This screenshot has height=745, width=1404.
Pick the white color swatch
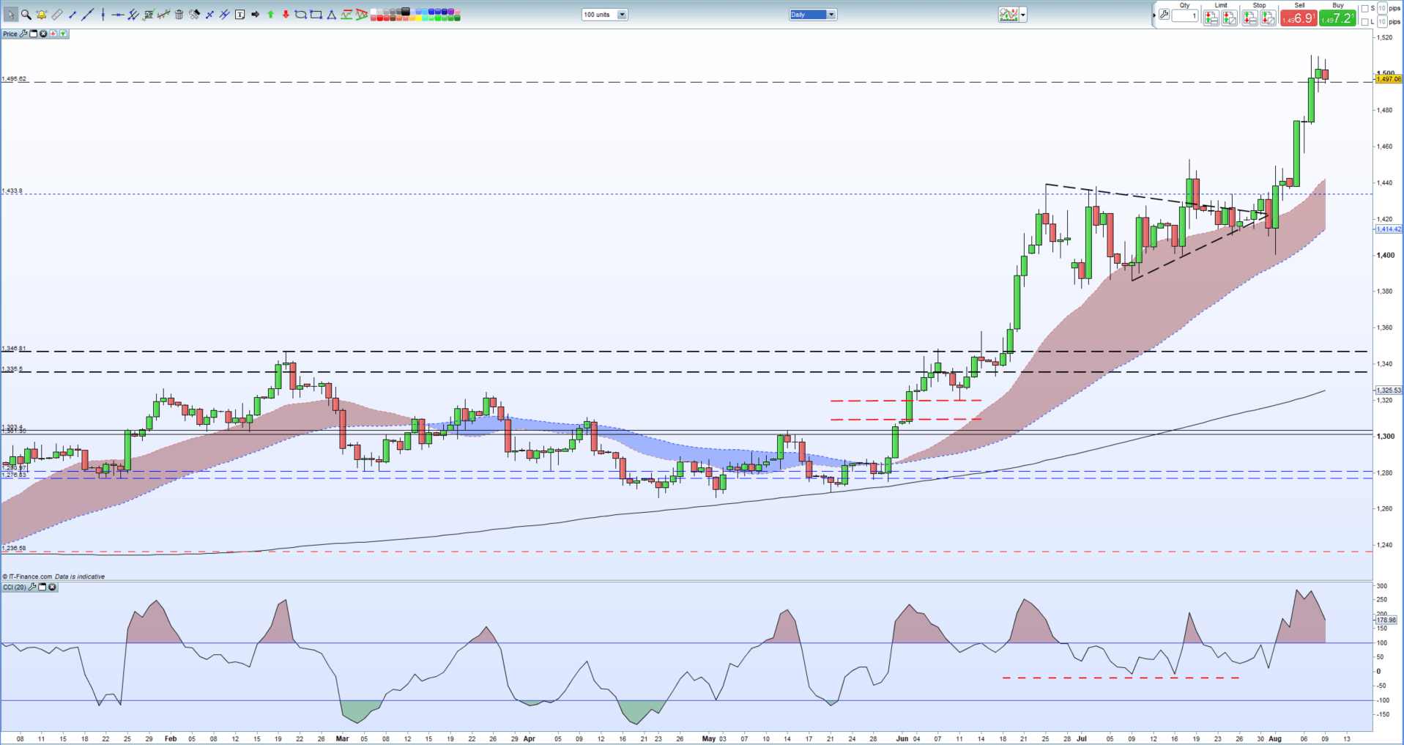click(x=373, y=12)
